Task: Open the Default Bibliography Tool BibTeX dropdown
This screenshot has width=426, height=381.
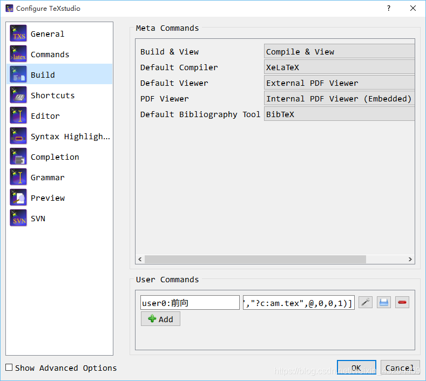Action: click(339, 114)
